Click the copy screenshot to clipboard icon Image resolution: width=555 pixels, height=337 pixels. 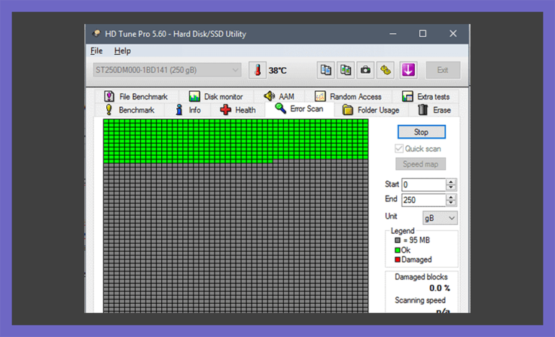coord(345,70)
